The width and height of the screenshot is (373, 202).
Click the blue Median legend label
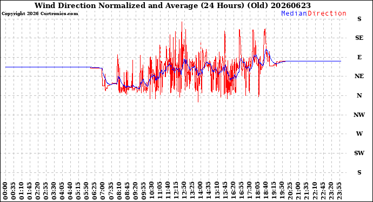[294, 13]
